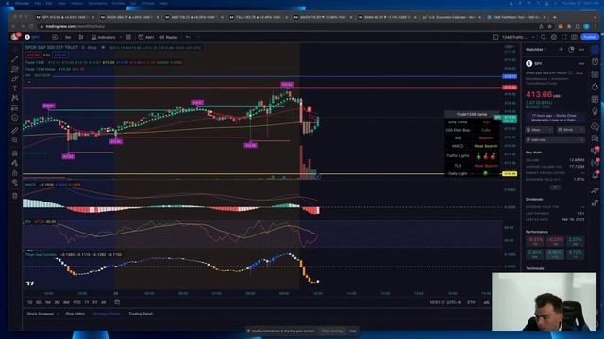Open chart settings gear icon

pyautogui.click(x=554, y=37)
